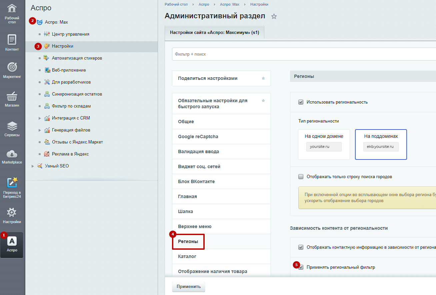
Task: Click the palette icon of the Настройки tree item
Action: click(x=47, y=46)
